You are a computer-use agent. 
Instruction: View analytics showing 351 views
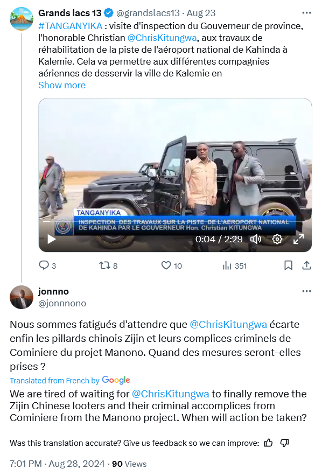click(x=234, y=266)
